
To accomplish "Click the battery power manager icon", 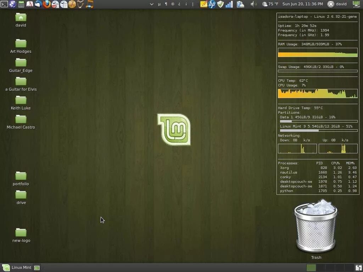I will pos(240,4).
